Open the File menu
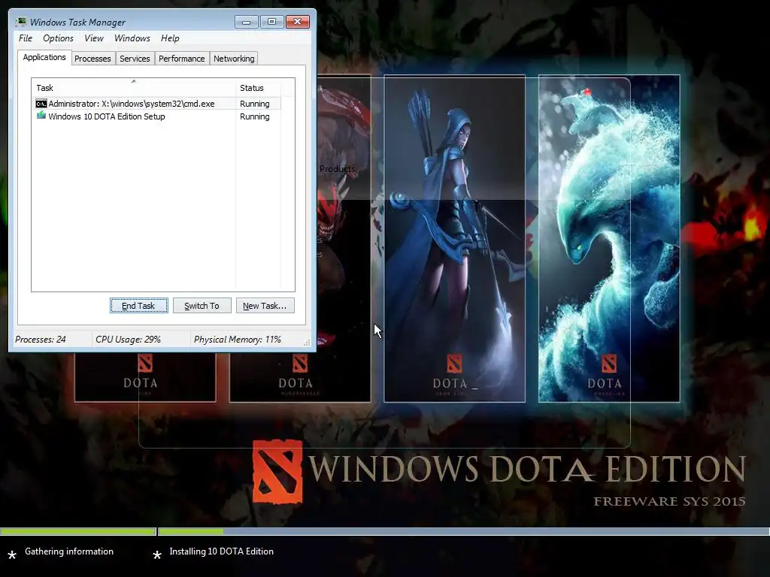The height and width of the screenshot is (577, 770). pyautogui.click(x=26, y=38)
